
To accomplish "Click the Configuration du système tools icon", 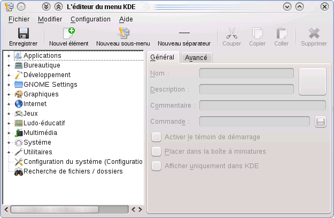I will [x=19, y=162].
